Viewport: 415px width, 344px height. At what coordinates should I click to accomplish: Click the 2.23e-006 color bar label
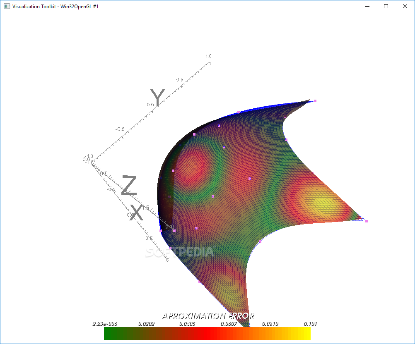(105, 324)
